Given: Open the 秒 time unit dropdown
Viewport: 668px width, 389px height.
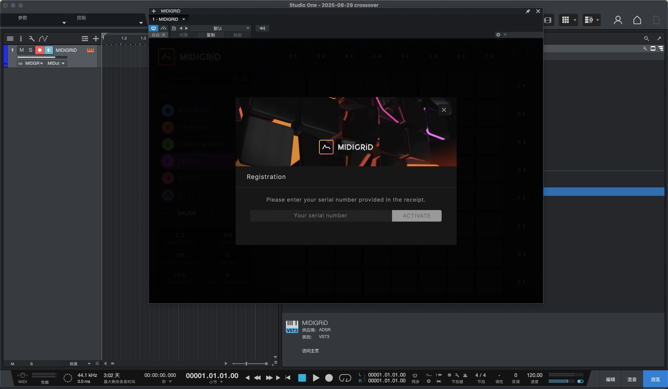Looking at the screenshot, I should pos(167,382).
